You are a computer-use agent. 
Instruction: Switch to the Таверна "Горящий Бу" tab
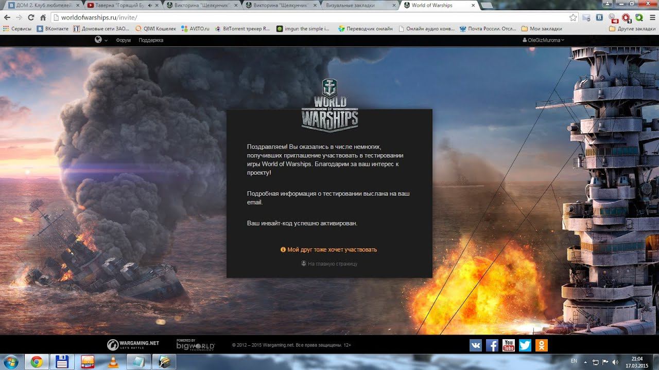pos(122,5)
